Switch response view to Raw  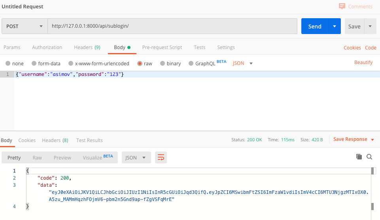click(x=37, y=157)
